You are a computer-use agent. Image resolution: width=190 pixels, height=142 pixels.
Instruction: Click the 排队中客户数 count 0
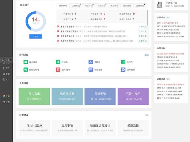tap(104, 19)
